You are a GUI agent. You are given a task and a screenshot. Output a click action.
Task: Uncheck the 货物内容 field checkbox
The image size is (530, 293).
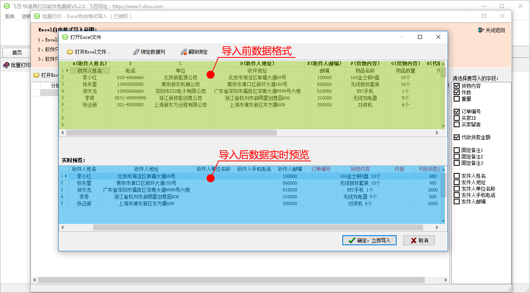[456, 86]
